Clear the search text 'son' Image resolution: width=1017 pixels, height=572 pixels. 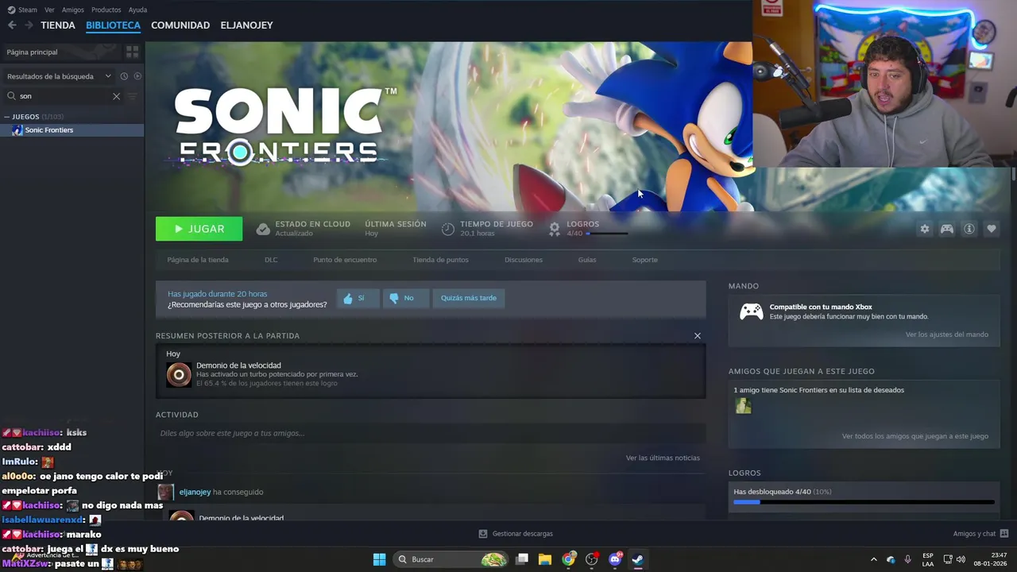pyautogui.click(x=116, y=96)
